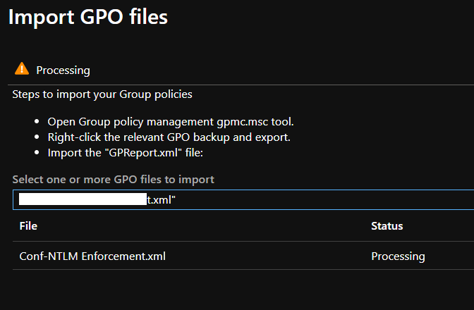474x310 pixels.
Task: Click the redacted white path in the input
Action: tap(82, 199)
